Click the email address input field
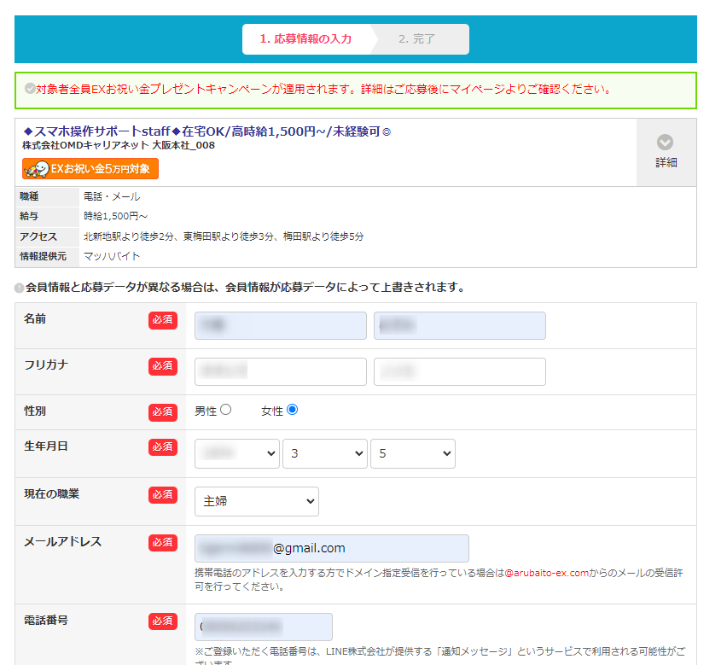Screen dimensions: 727x665 pyautogui.click(x=333, y=548)
